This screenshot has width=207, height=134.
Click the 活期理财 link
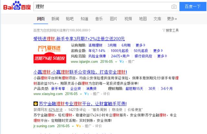[x=95, y=45]
